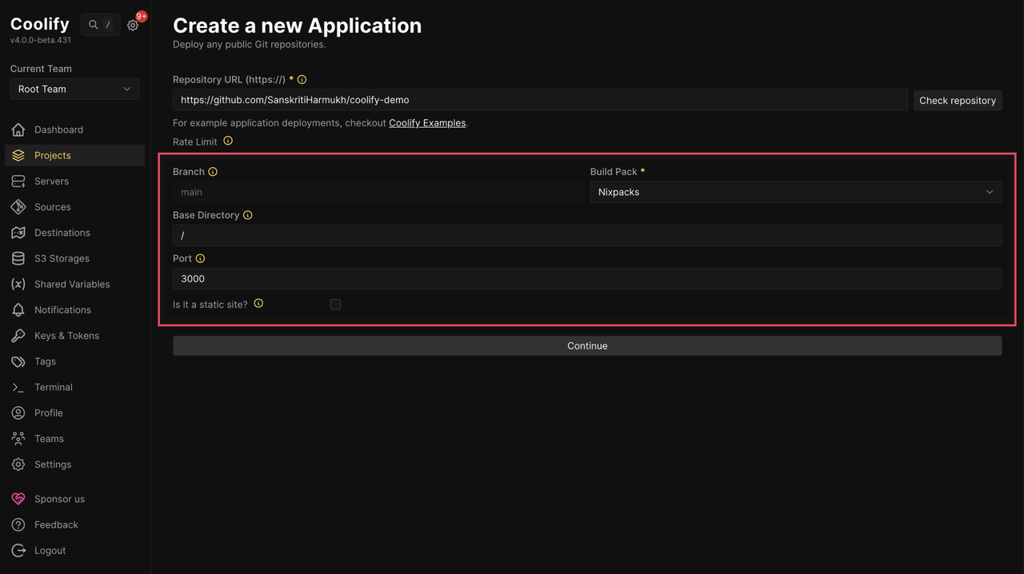The width and height of the screenshot is (1024, 574).
Task: Click the Feedback question mark icon
Action: [x=18, y=524]
